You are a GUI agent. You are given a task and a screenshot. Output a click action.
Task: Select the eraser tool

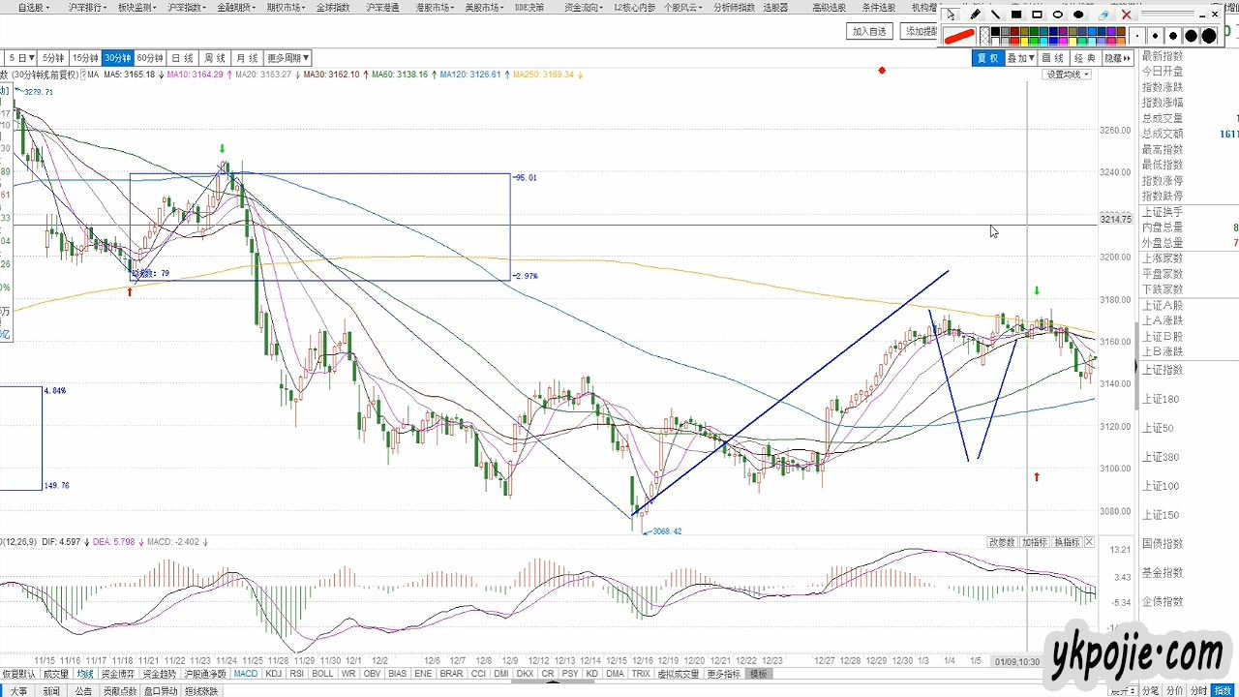tap(1103, 15)
